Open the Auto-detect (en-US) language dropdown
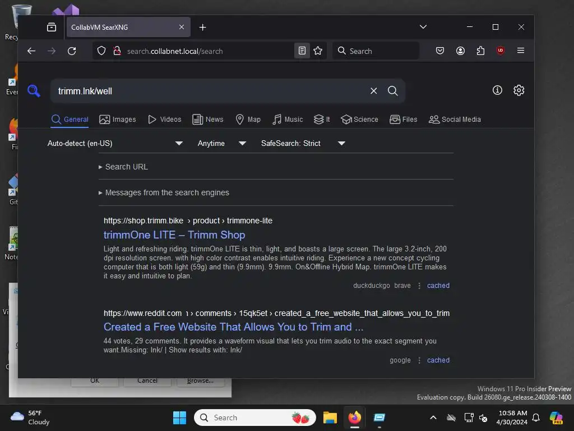Viewport: 574px width, 431px height. [x=115, y=143]
